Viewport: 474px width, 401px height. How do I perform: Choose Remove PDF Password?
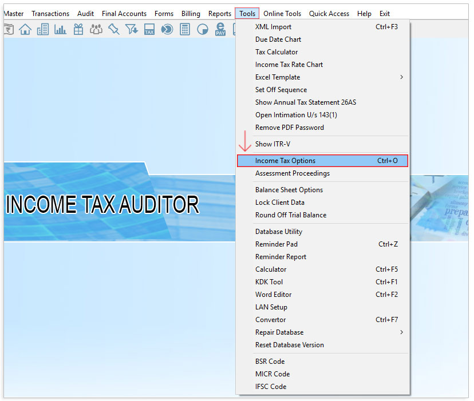point(322,128)
